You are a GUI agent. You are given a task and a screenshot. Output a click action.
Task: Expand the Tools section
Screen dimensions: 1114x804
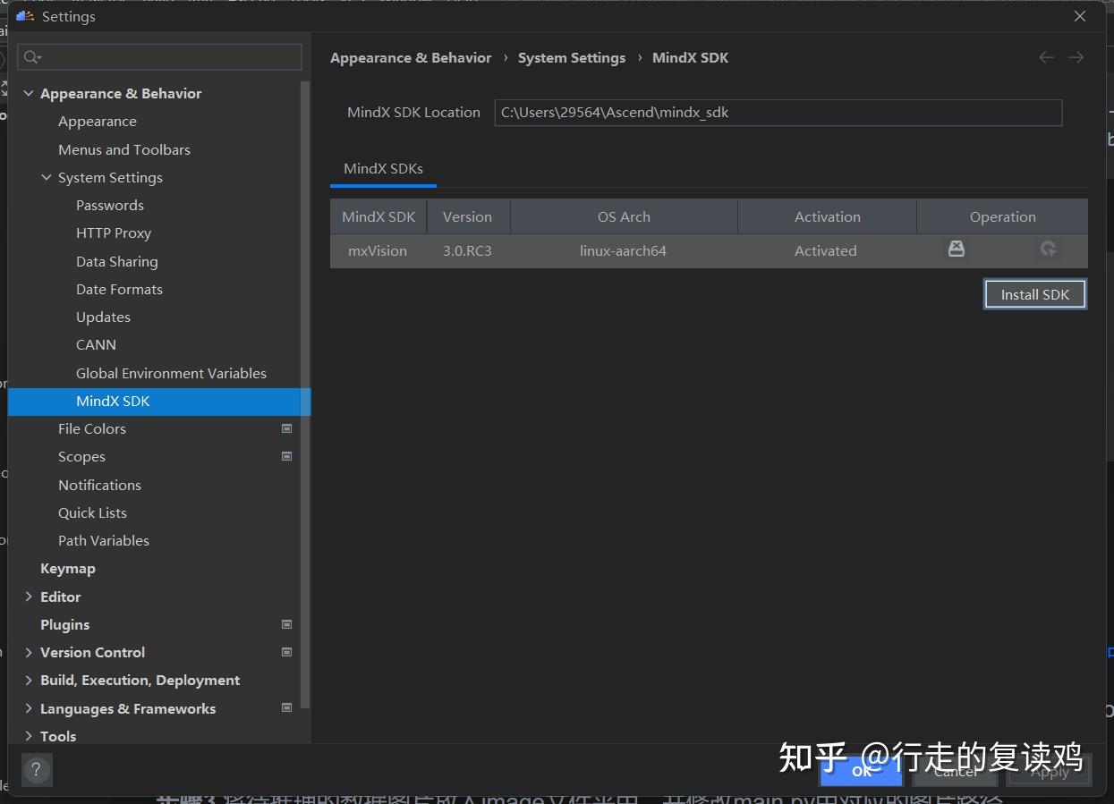[29, 736]
